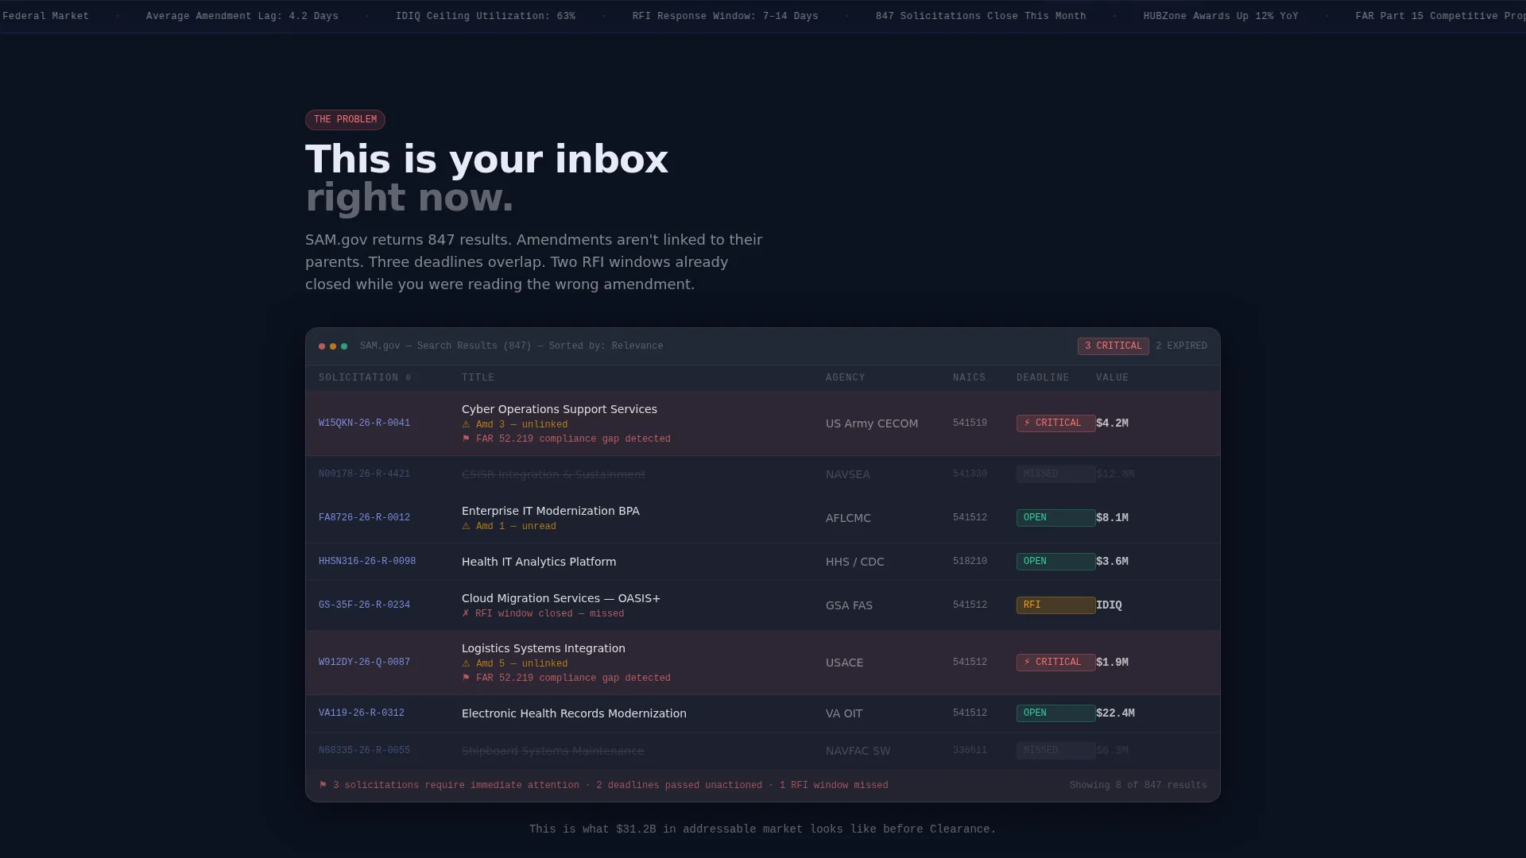This screenshot has width=1526, height=858.
Task: Open solicitation VA119-26-R-0312
Action: pos(362,713)
